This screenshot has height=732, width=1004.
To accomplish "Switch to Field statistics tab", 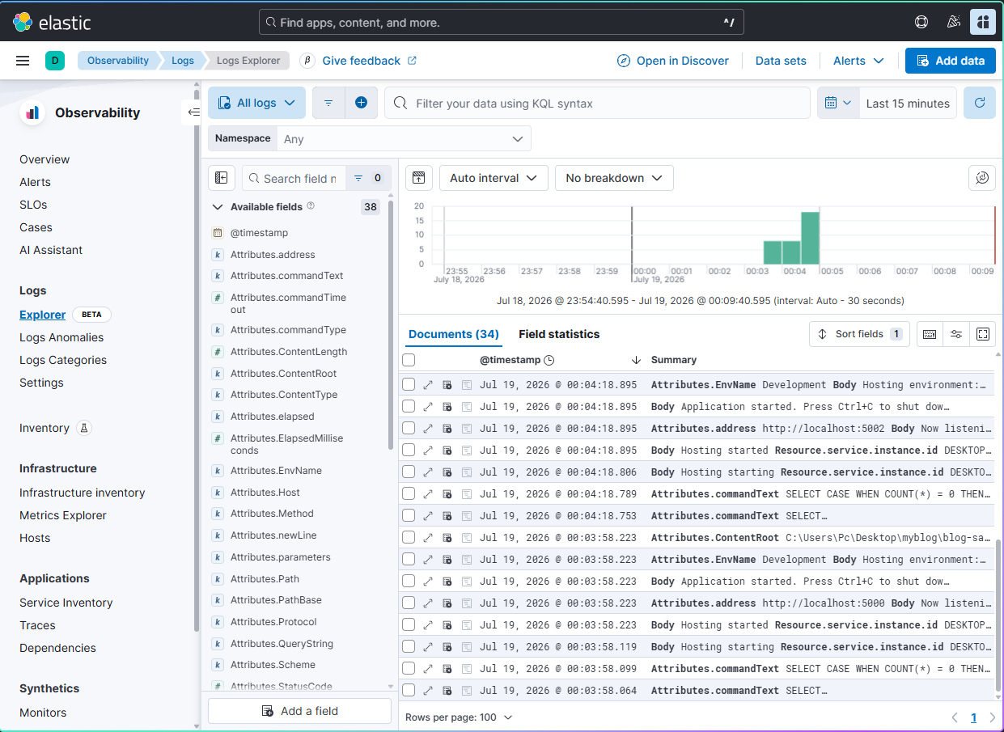I will [559, 334].
